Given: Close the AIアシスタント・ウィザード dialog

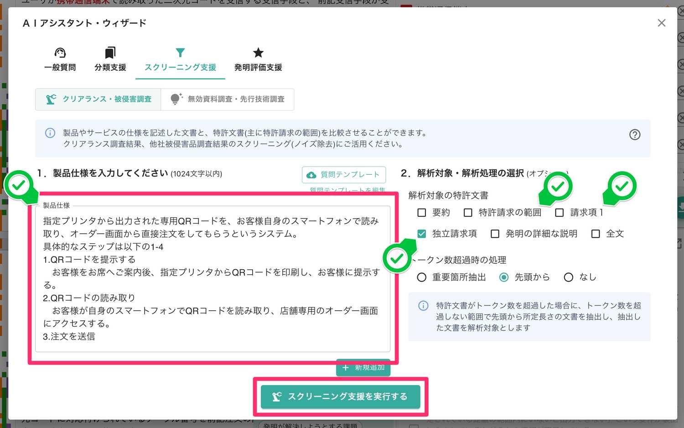Looking at the screenshot, I should (662, 23).
